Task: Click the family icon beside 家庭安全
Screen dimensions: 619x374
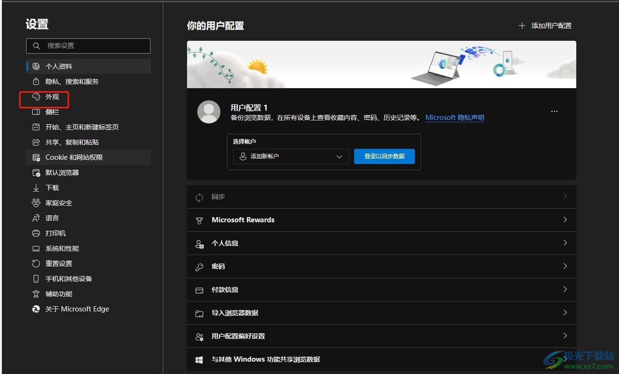Action: coord(36,203)
